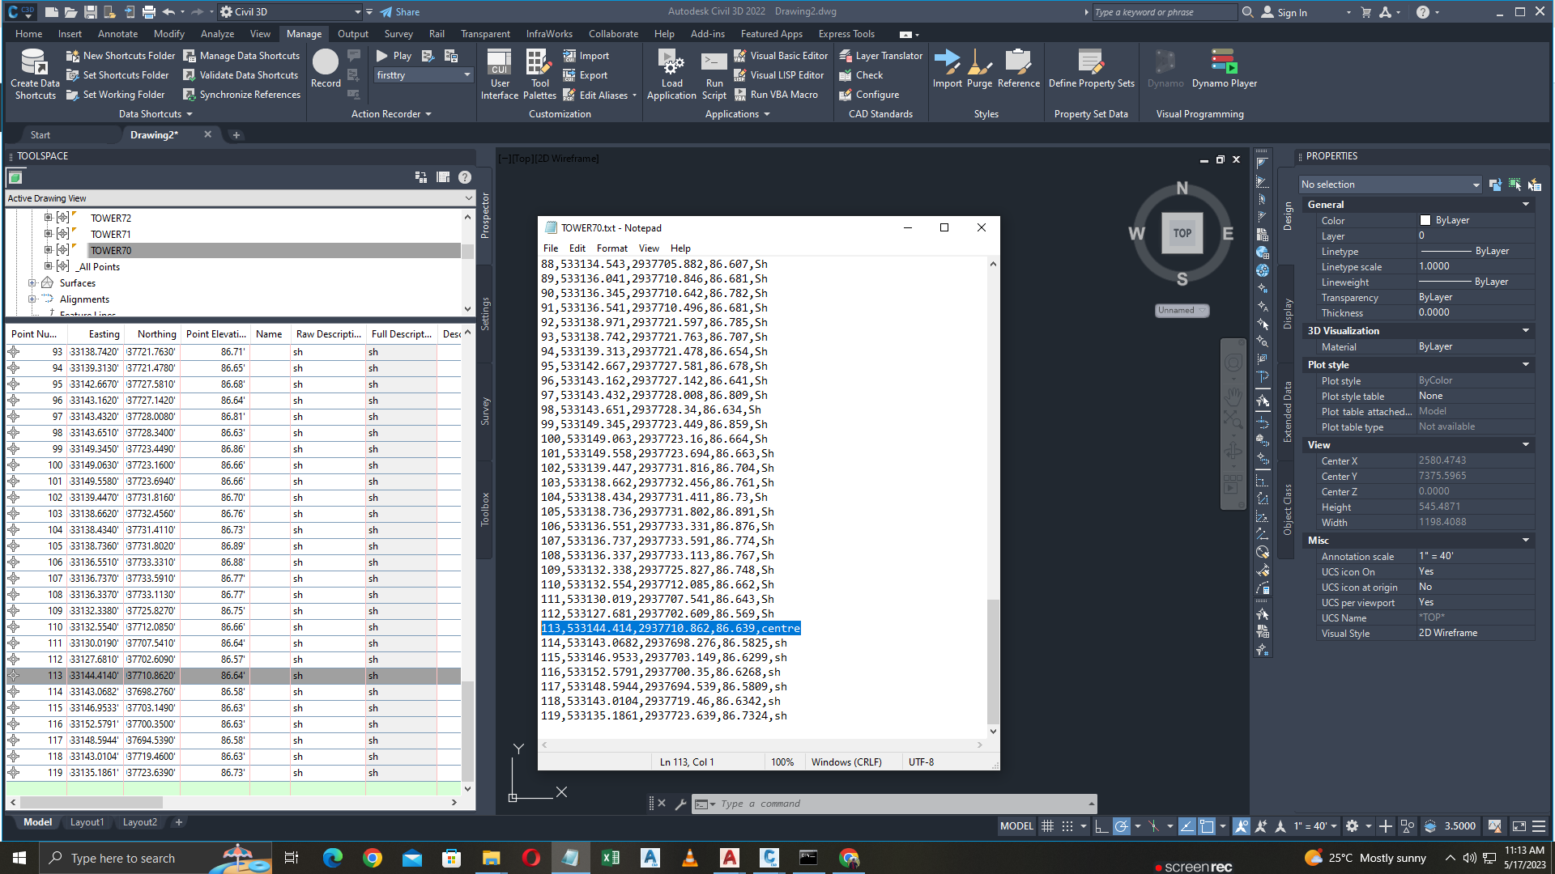Open the annotation scale 1" = 40' dropdown

pyautogui.click(x=1314, y=826)
